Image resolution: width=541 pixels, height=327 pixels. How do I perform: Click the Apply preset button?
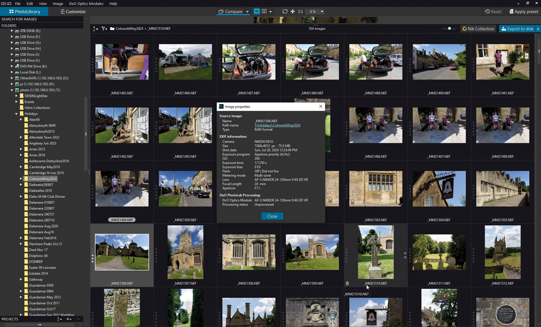point(523,11)
